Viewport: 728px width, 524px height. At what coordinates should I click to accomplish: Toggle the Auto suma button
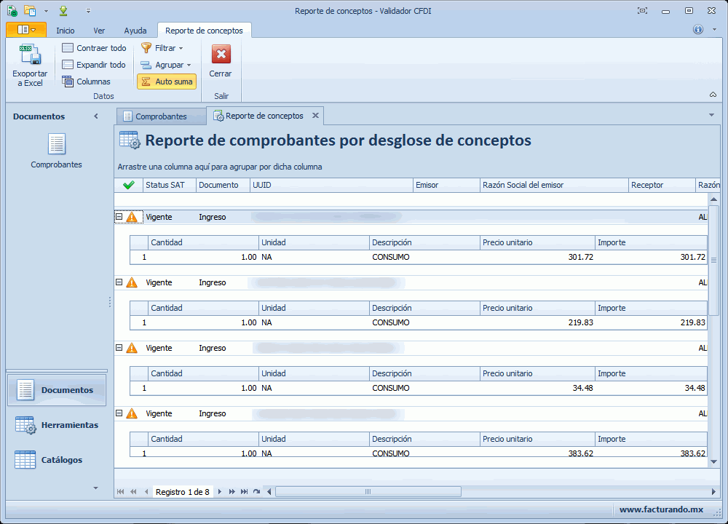pos(167,82)
